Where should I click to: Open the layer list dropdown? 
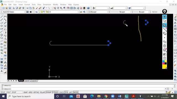[59, 12]
